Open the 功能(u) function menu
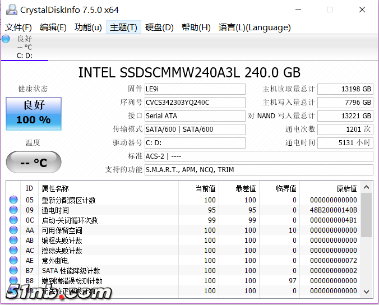This screenshot has height=305, width=379. (x=88, y=27)
